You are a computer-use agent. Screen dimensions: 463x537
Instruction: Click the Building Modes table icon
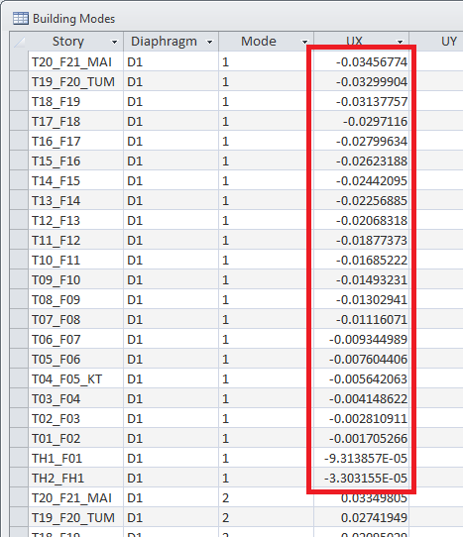point(21,19)
